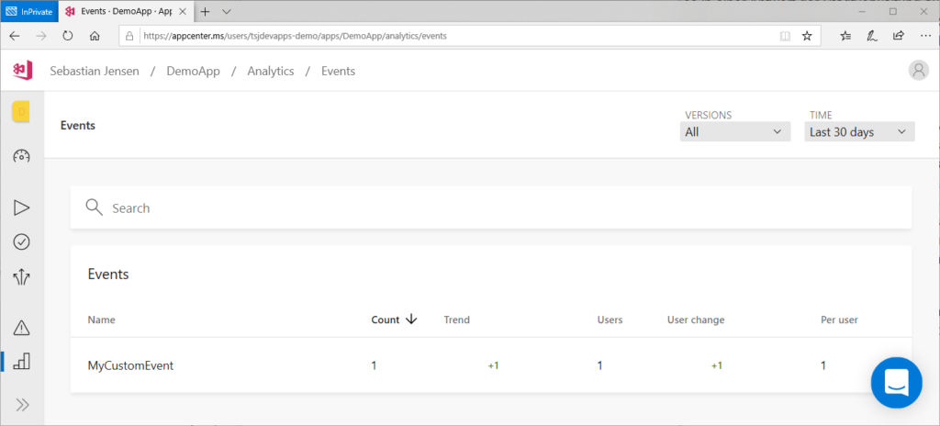Expand the sidebar with double chevron
Viewport: 940px width, 426px height.
tap(22, 404)
